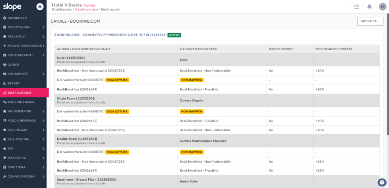Open the help chat bubble icon
This screenshot has width=389, height=188.
coord(382,182)
